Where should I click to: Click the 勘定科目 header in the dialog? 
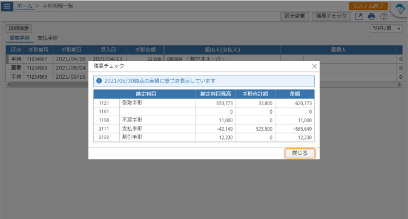point(145,94)
